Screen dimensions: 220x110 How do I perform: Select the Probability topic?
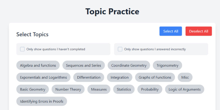(150, 89)
